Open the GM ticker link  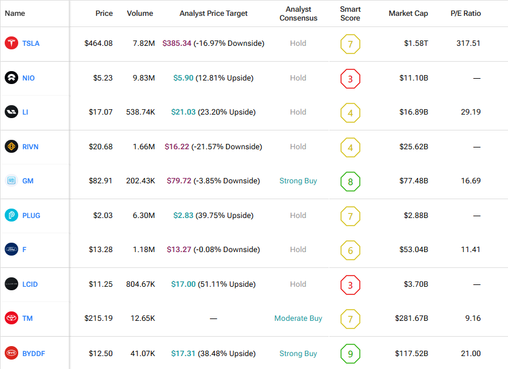click(x=28, y=181)
